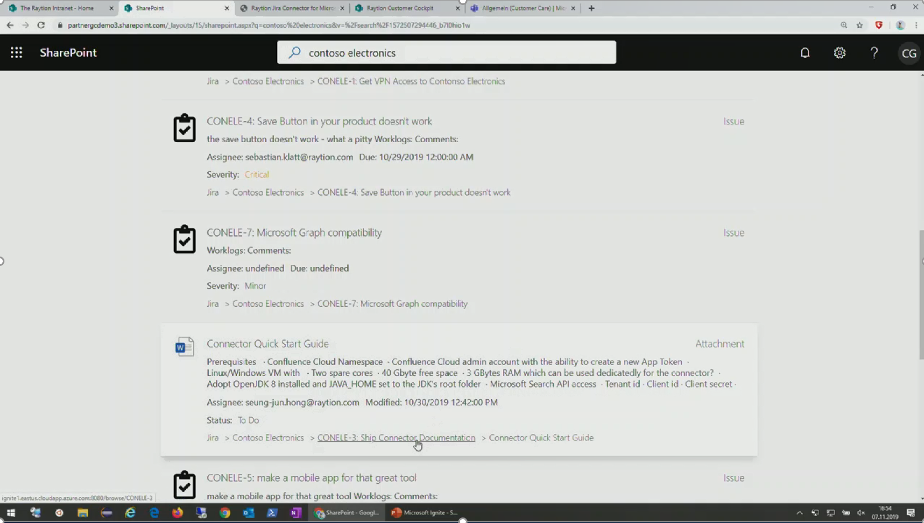Click the SharePoint brand title
This screenshot has height=523, width=924.
coord(68,53)
